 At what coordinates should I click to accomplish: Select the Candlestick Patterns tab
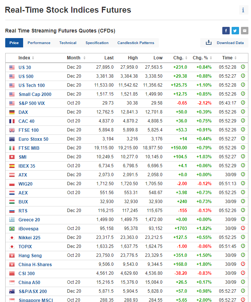(x=136, y=43)
